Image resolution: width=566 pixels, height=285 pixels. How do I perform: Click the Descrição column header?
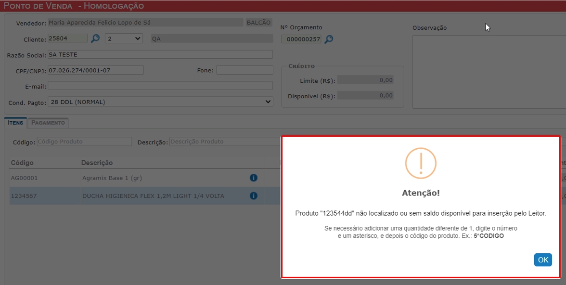(97, 163)
